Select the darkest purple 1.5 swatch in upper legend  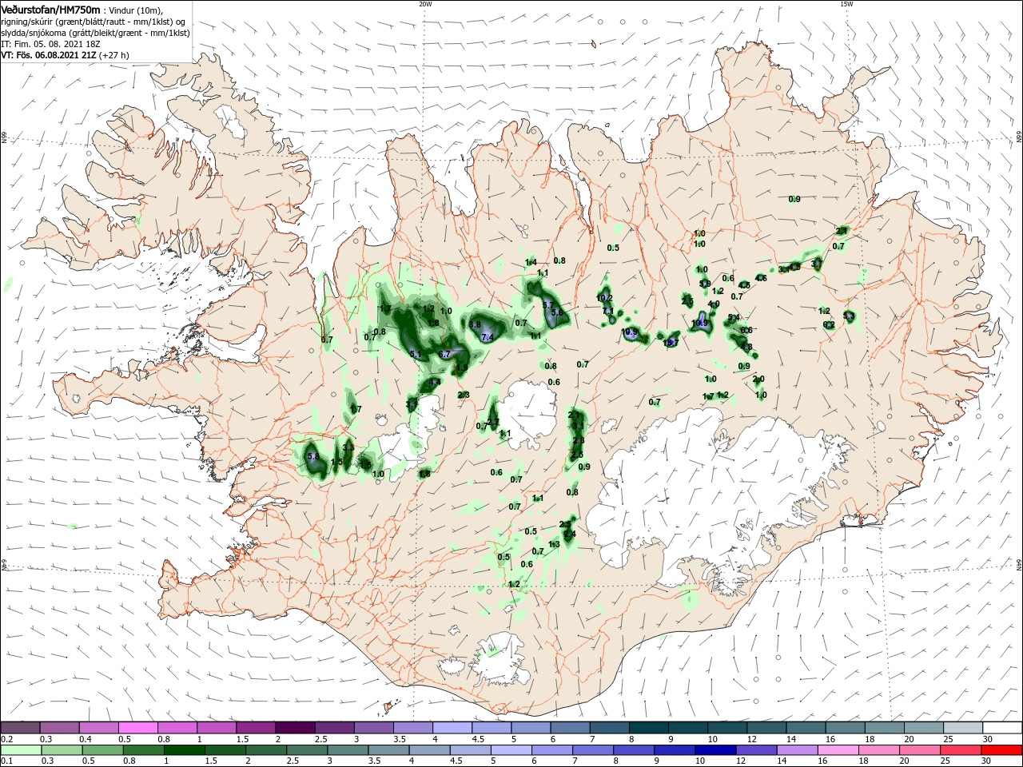pos(294,728)
